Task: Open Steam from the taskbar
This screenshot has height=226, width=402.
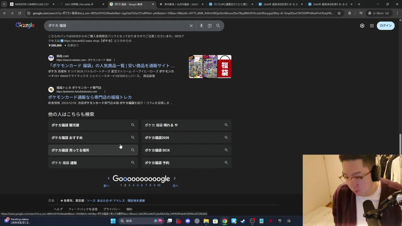Action: click(x=243, y=221)
